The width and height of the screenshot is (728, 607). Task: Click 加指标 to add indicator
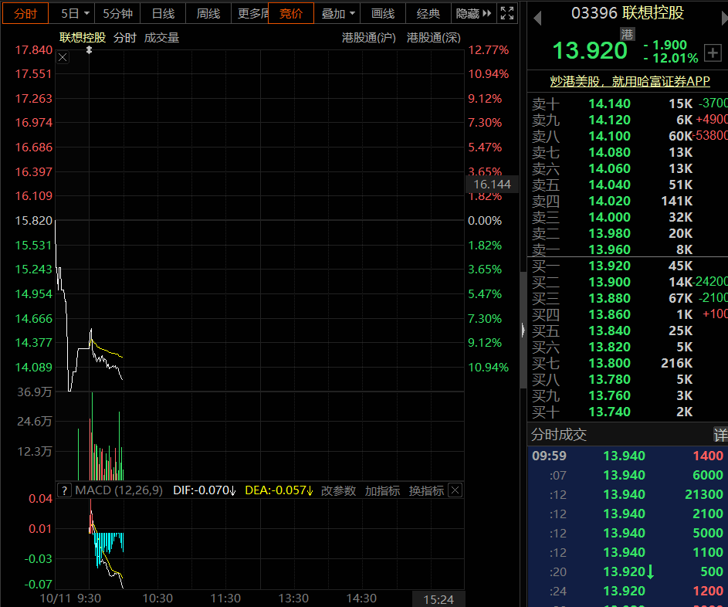coord(382,490)
